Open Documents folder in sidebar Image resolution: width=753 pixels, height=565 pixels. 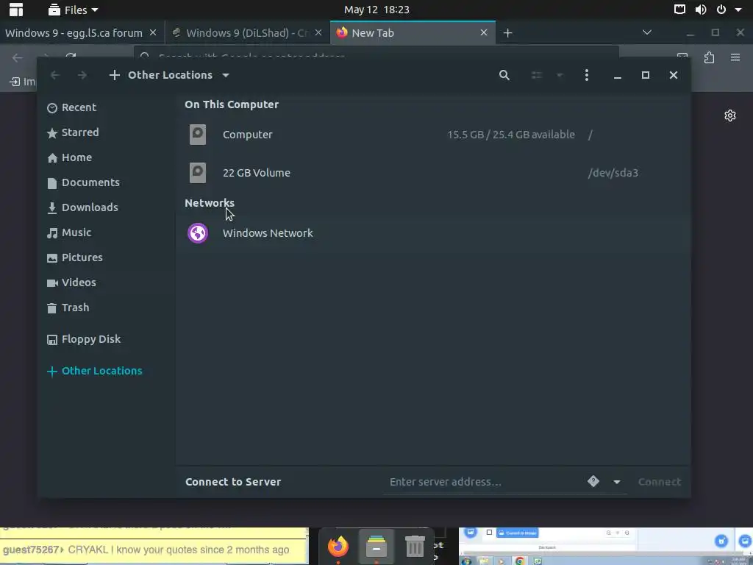point(83,182)
